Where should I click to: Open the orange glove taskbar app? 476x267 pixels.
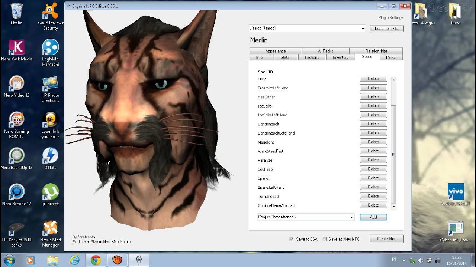(118, 260)
